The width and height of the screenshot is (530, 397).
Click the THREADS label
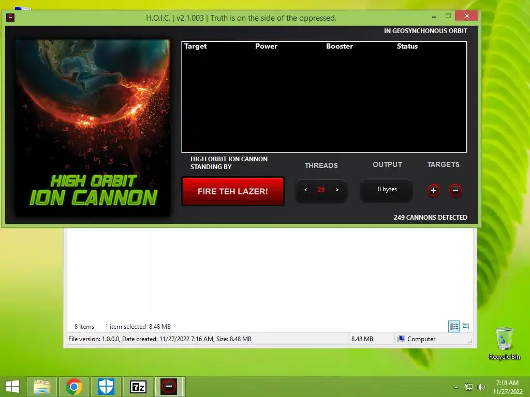(321, 165)
